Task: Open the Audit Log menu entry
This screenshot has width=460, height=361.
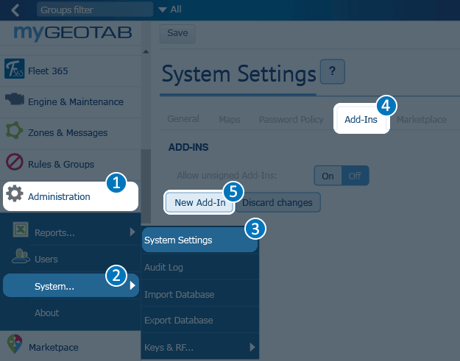Action: pyautogui.click(x=199, y=267)
